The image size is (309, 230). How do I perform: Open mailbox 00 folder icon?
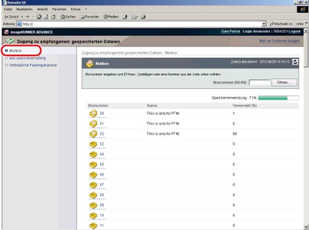[x=93, y=113]
